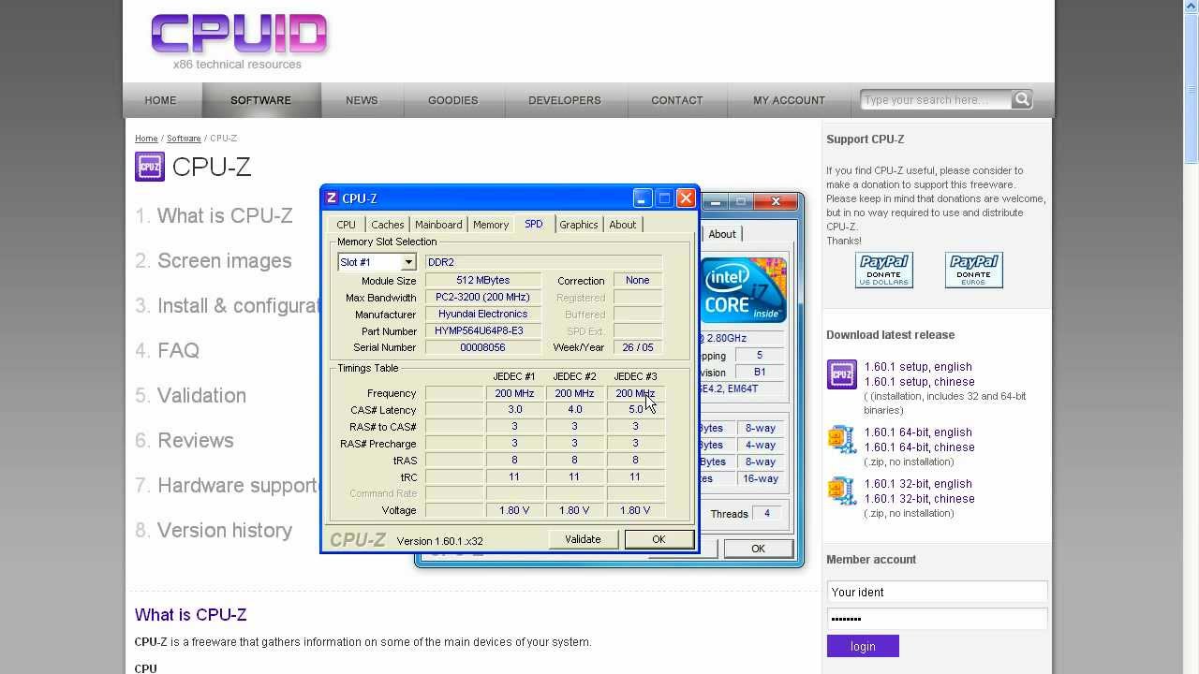
Task: Jump to FAQ section
Action: click(178, 351)
